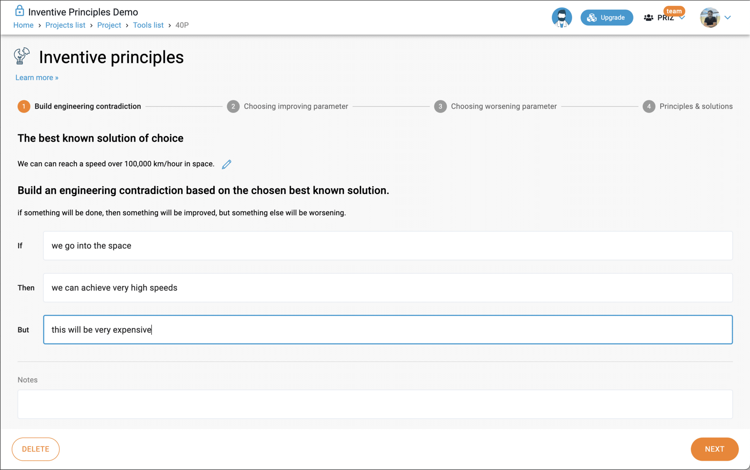Image resolution: width=750 pixels, height=470 pixels.
Task: Click the bearded assistant avatar icon
Action: 561,18
